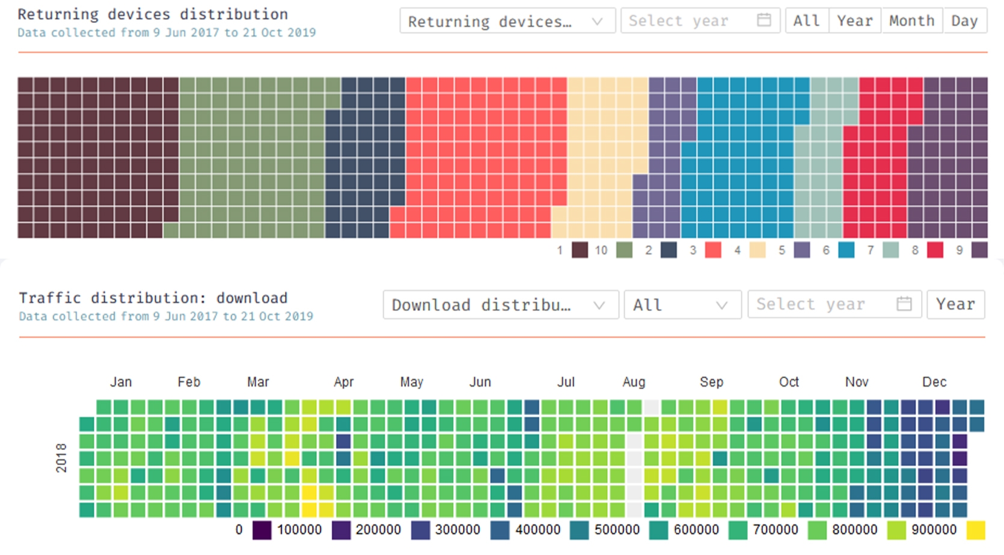Select the Year range button next to All
This screenshot has width=1004, height=555.
(855, 21)
